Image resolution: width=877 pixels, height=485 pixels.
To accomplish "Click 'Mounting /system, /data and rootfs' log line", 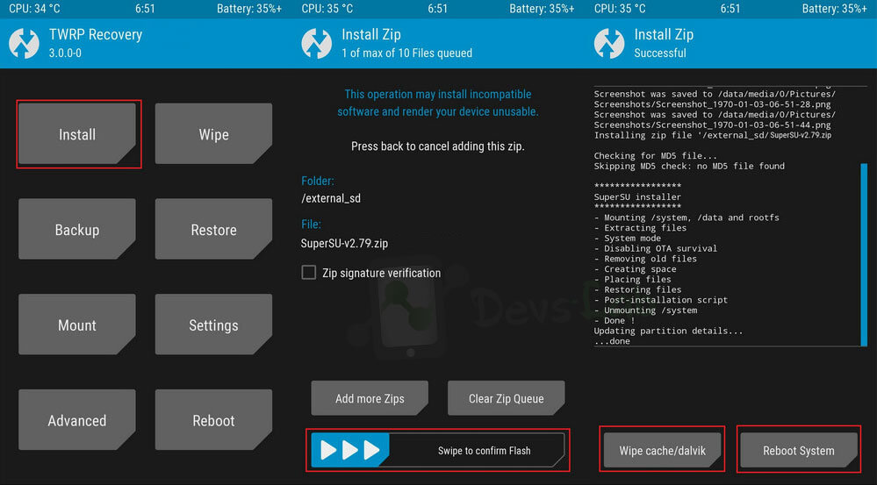I will pyautogui.click(x=687, y=218).
